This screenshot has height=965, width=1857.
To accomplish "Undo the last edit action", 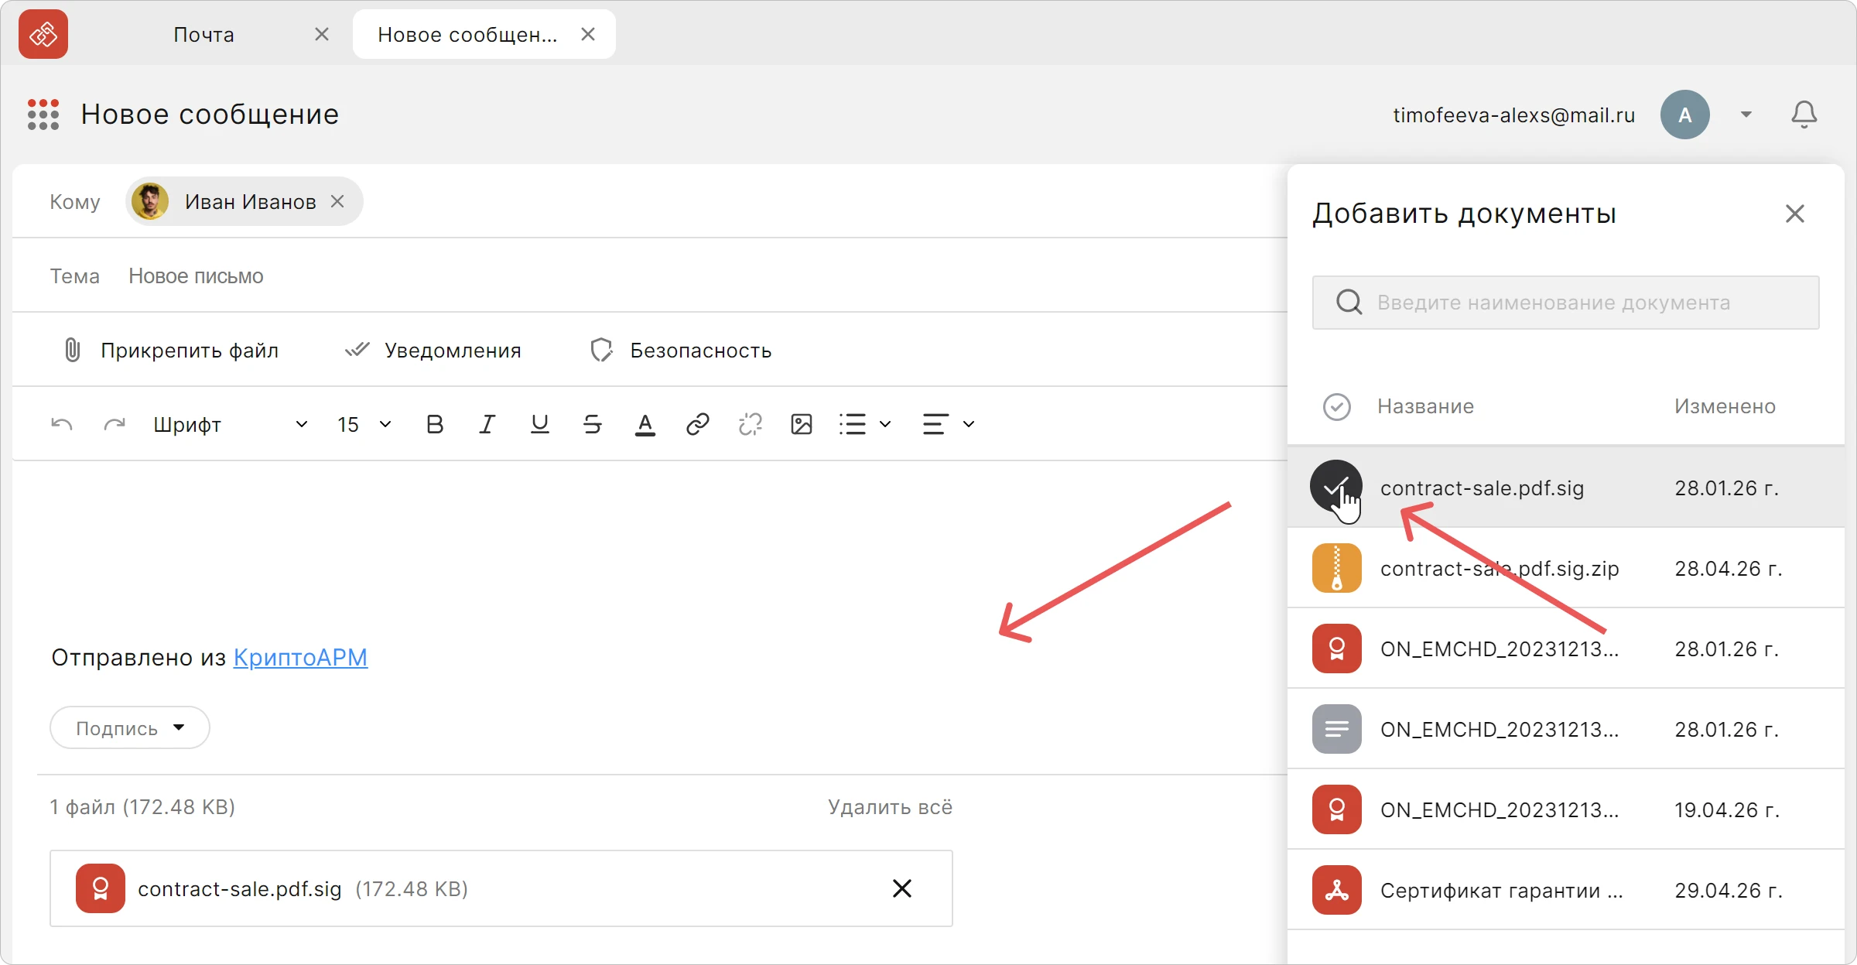I will (x=62, y=424).
